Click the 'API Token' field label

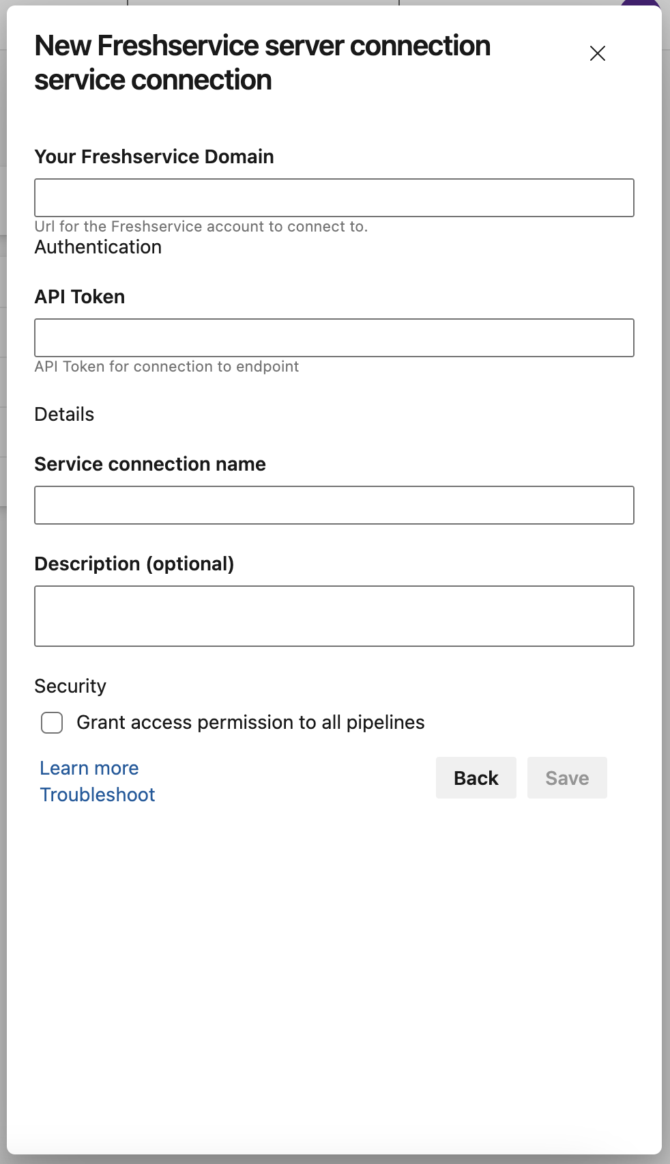point(80,297)
